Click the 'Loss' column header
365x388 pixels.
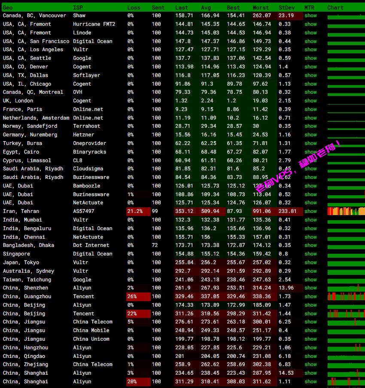coord(134,8)
